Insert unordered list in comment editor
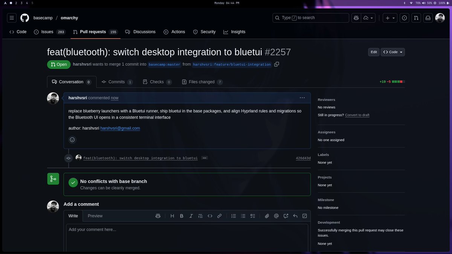This screenshot has height=254, width=452. [243, 216]
